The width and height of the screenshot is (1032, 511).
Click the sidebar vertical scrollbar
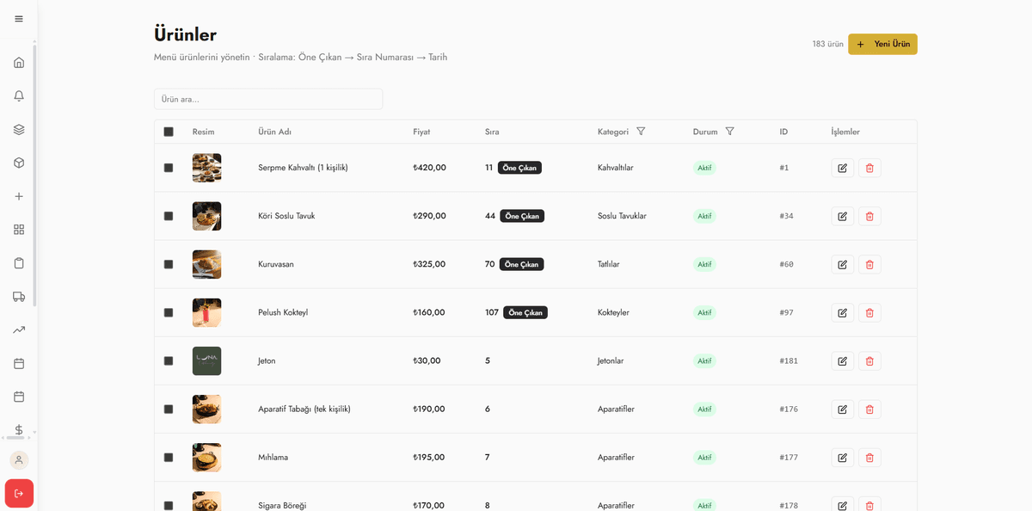pos(34,172)
